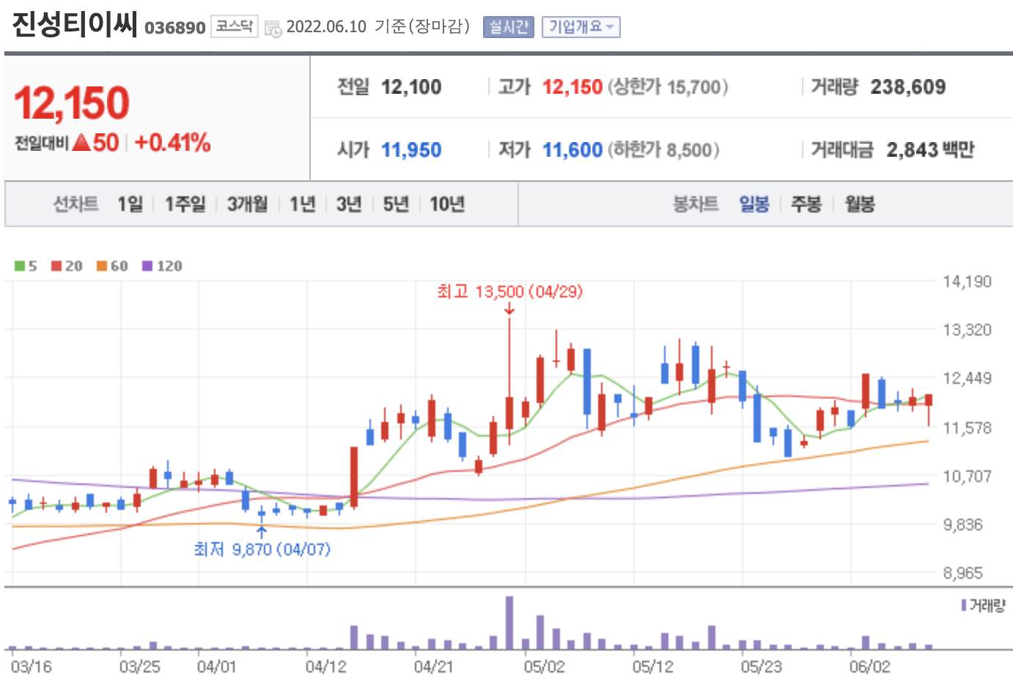Select the 1주일 line chart tab

[x=185, y=204]
